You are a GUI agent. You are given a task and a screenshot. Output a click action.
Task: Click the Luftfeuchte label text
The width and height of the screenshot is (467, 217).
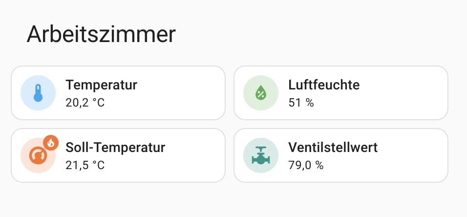pyautogui.click(x=324, y=85)
